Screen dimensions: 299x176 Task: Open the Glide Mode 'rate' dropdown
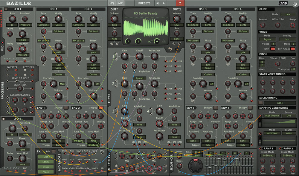point(288,14)
